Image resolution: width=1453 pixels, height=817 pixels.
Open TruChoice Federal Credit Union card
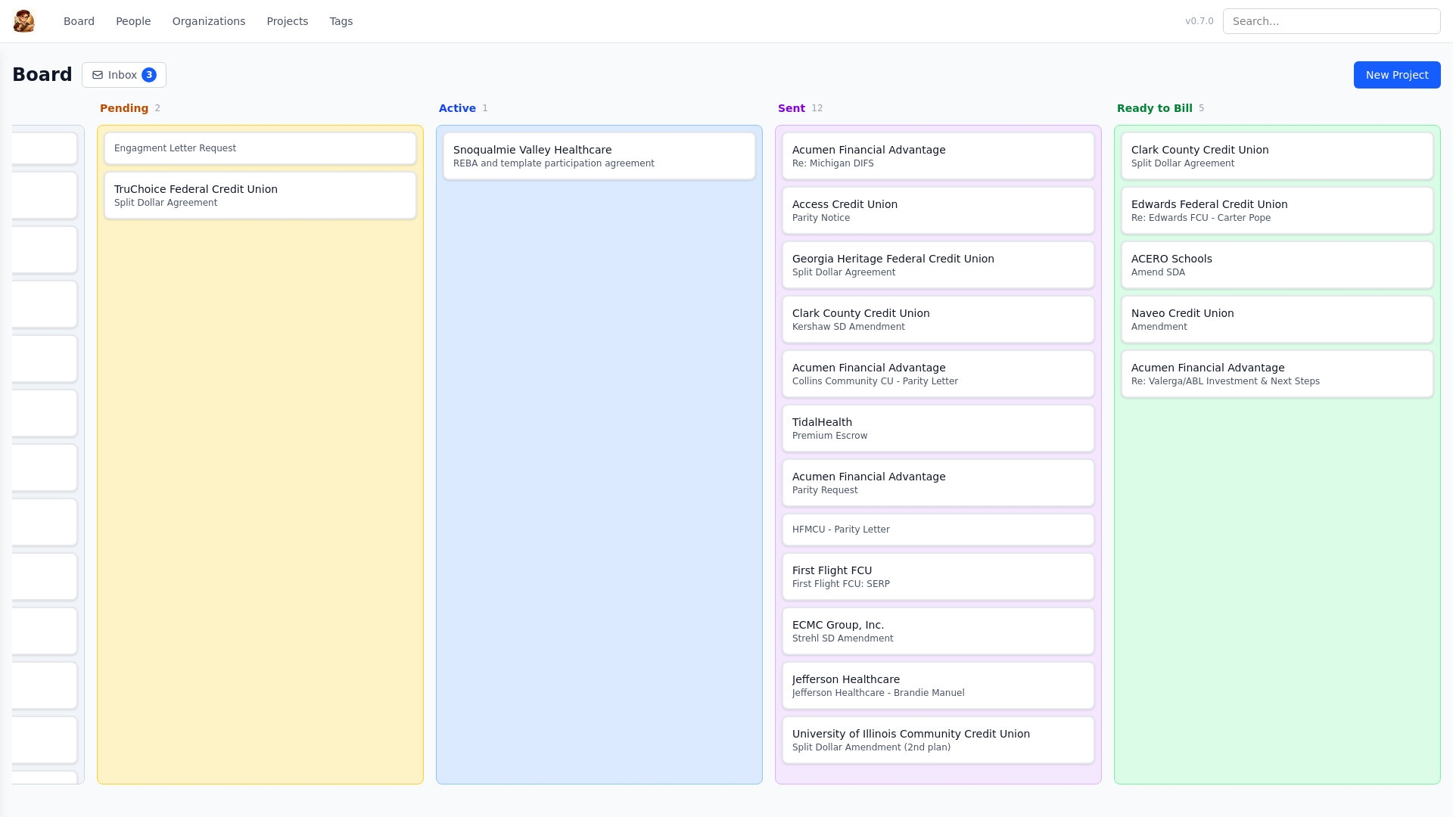[260, 195]
